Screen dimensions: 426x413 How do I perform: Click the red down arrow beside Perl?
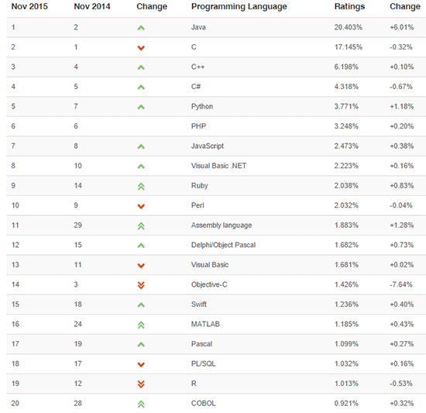coord(141,206)
